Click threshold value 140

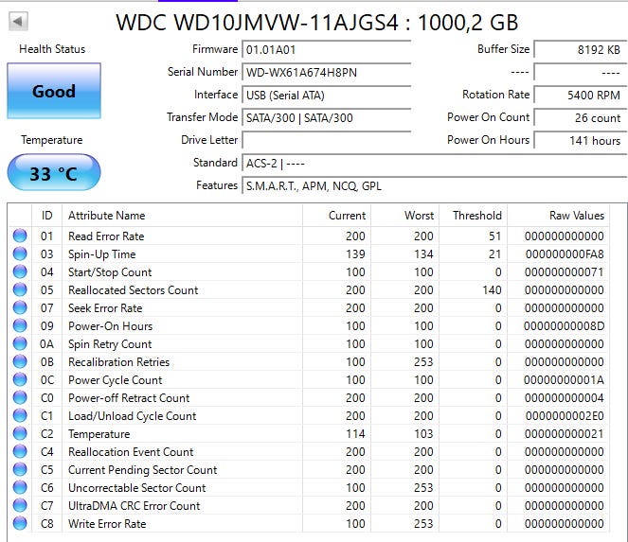point(492,290)
